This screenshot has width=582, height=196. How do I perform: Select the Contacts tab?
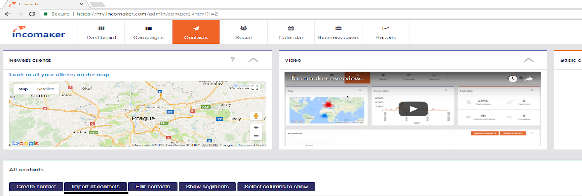[196, 32]
